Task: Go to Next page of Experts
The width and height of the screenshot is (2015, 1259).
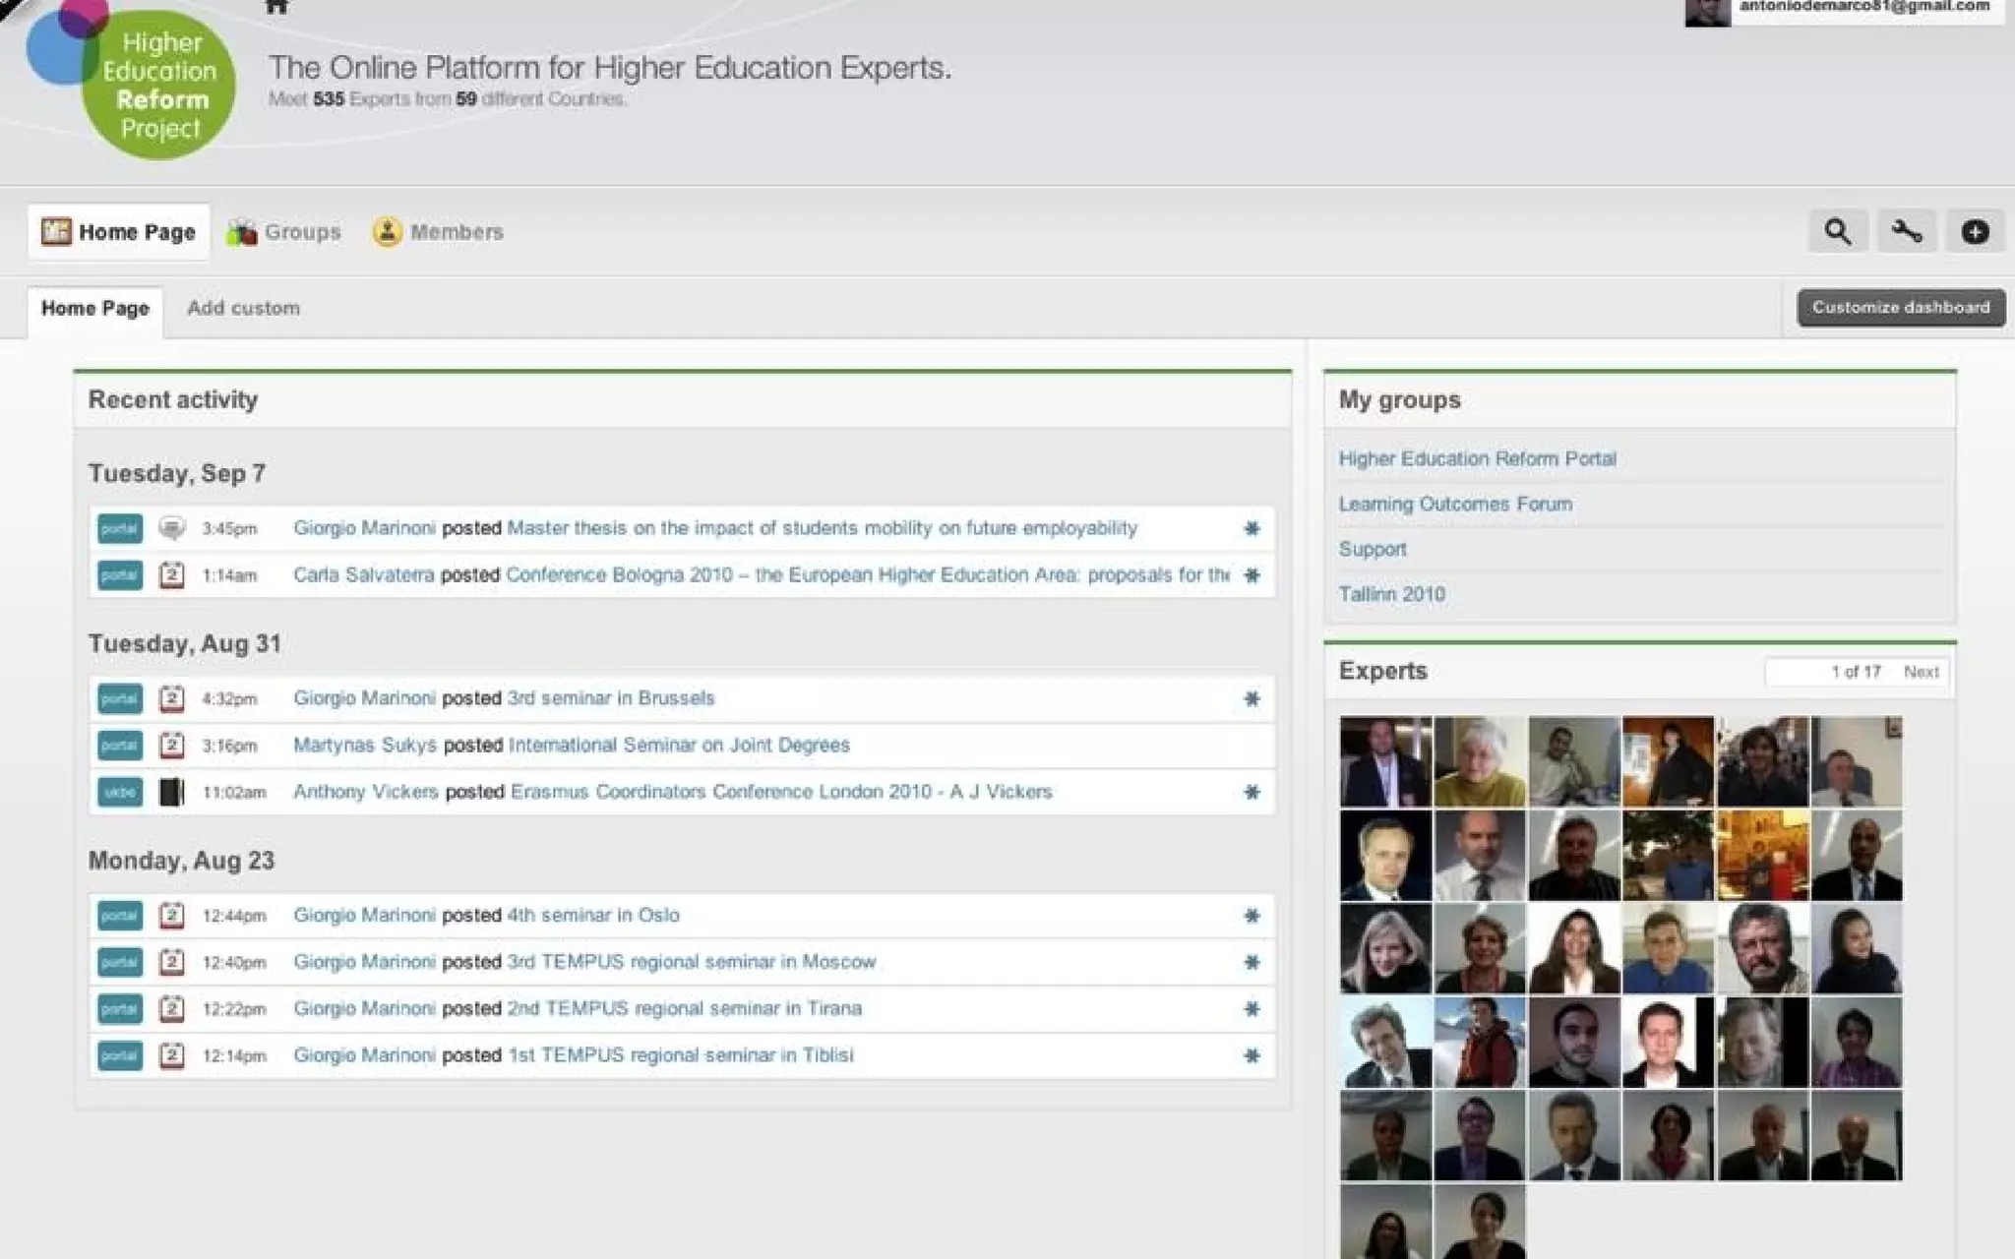Action: click(1920, 672)
